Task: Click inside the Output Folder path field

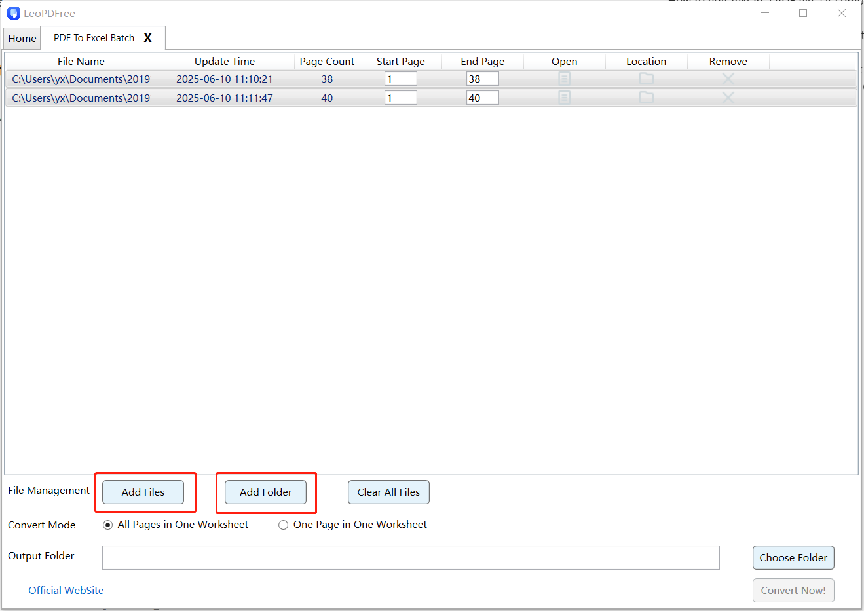Action: (x=411, y=557)
